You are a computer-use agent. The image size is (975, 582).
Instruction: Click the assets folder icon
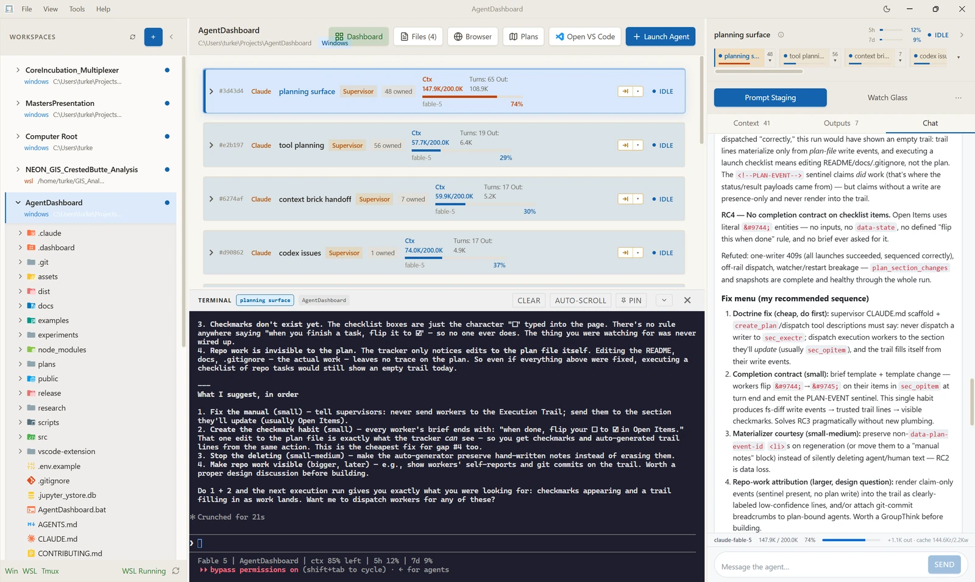click(x=31, y=277)
